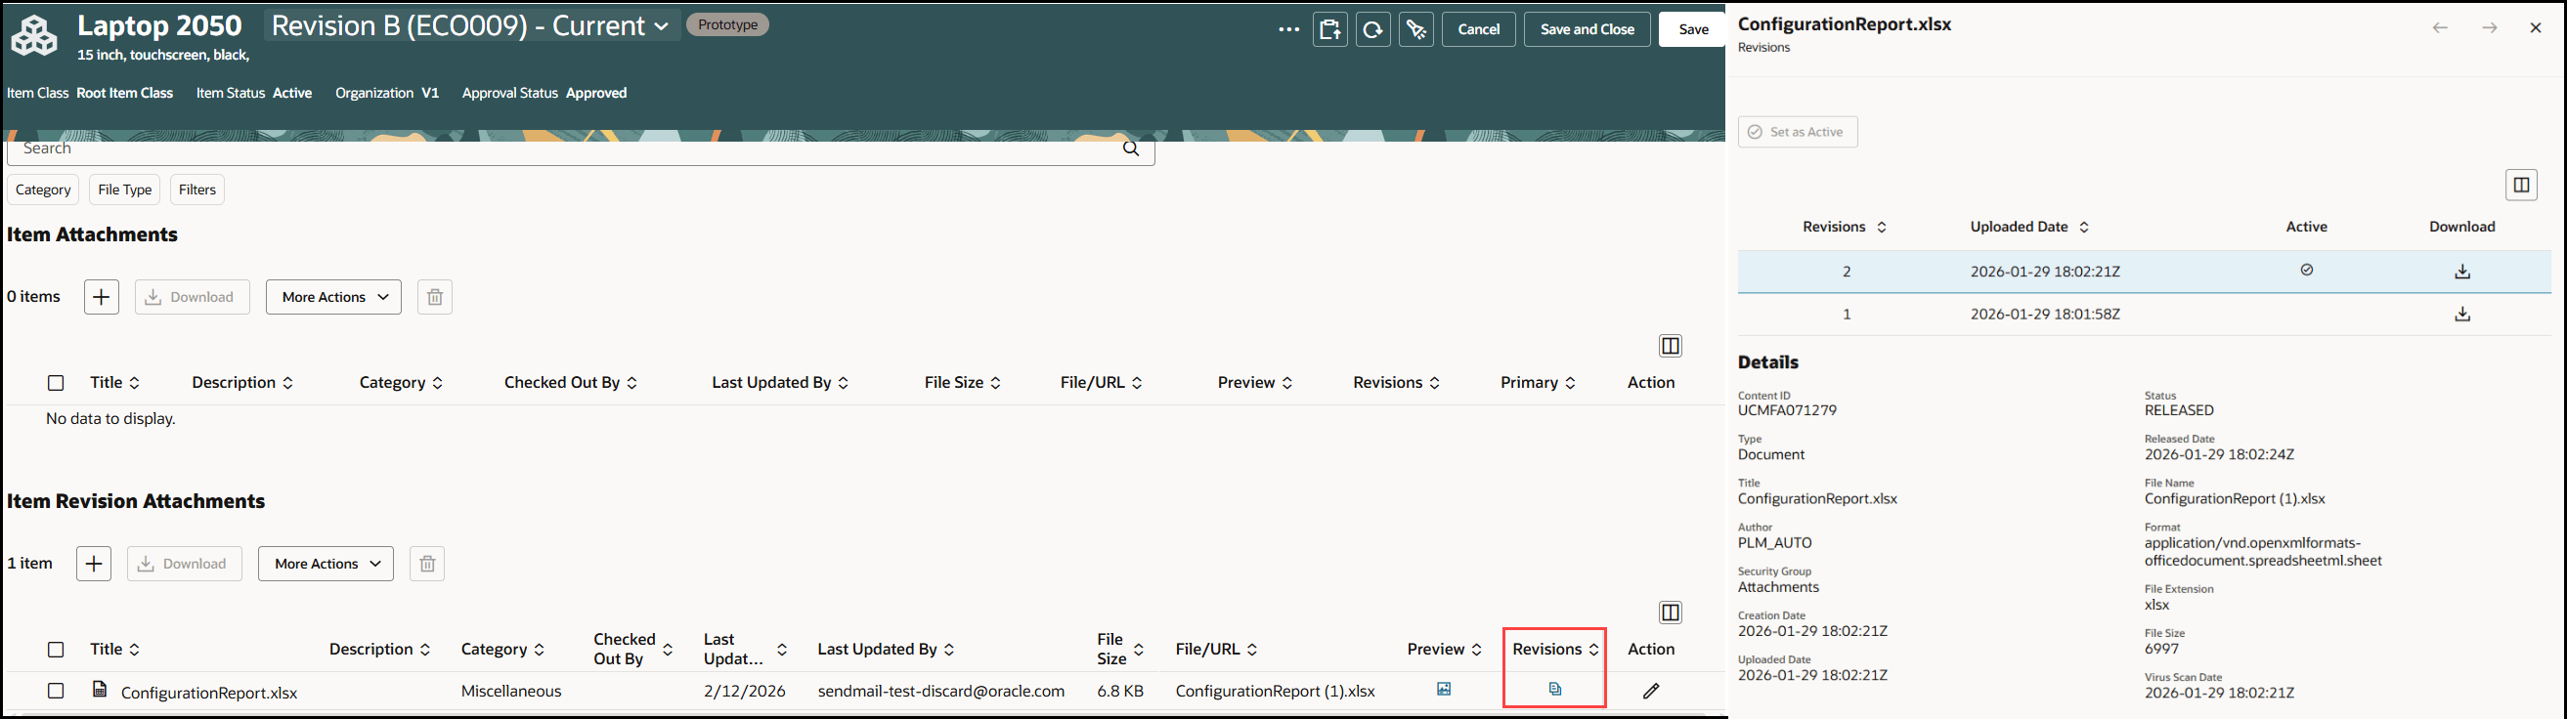Click the refresh icon in header toolbar
2567x719 pixels.
click(x=1372, y=30)
